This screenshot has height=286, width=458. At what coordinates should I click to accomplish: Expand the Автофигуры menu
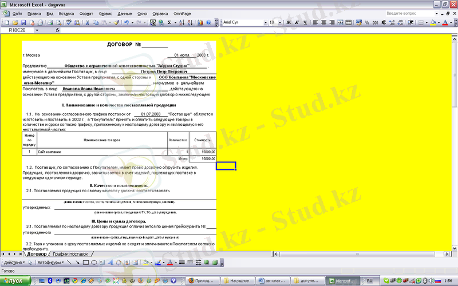pos(50,263)
